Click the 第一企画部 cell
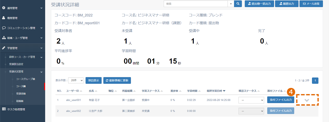 tap(129, 100)
